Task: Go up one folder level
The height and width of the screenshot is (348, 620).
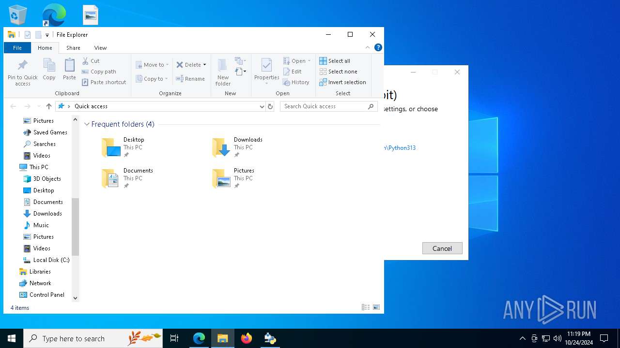Action: 48,106
